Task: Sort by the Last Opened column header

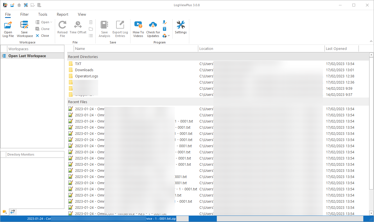Action: click(342, 48)
